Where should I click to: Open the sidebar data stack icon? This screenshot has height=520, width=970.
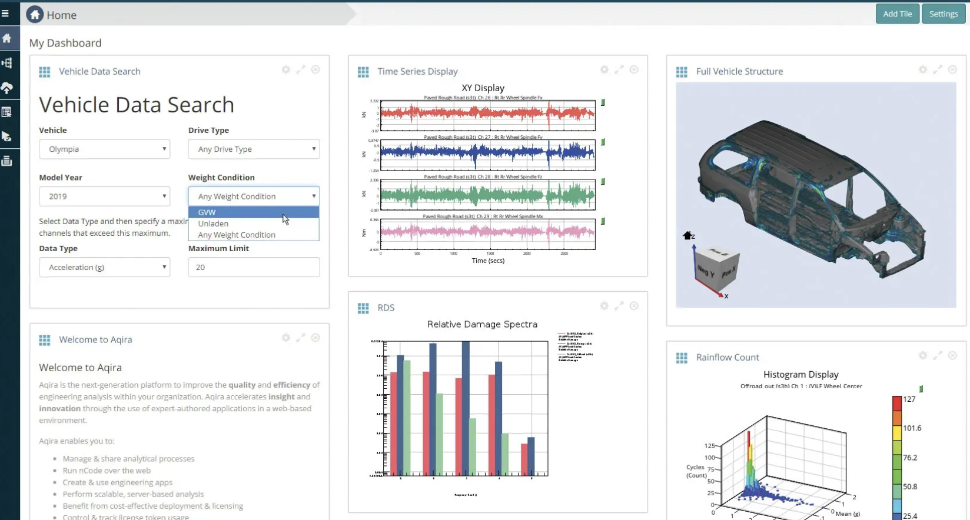7,161
